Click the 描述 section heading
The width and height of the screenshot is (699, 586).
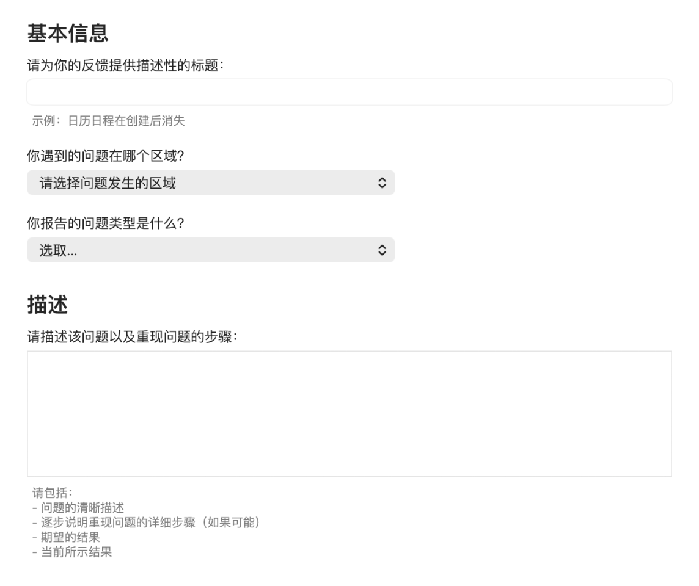click(x=47, y=304)
